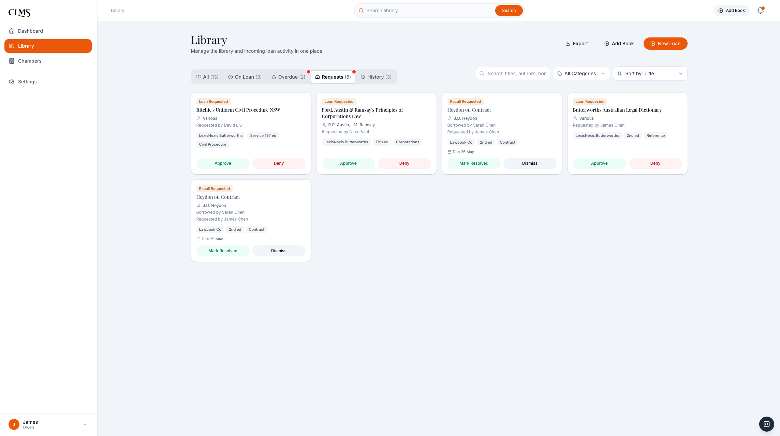
Task: Open the All Categories dropdown
Action: [x=581, y=74]
